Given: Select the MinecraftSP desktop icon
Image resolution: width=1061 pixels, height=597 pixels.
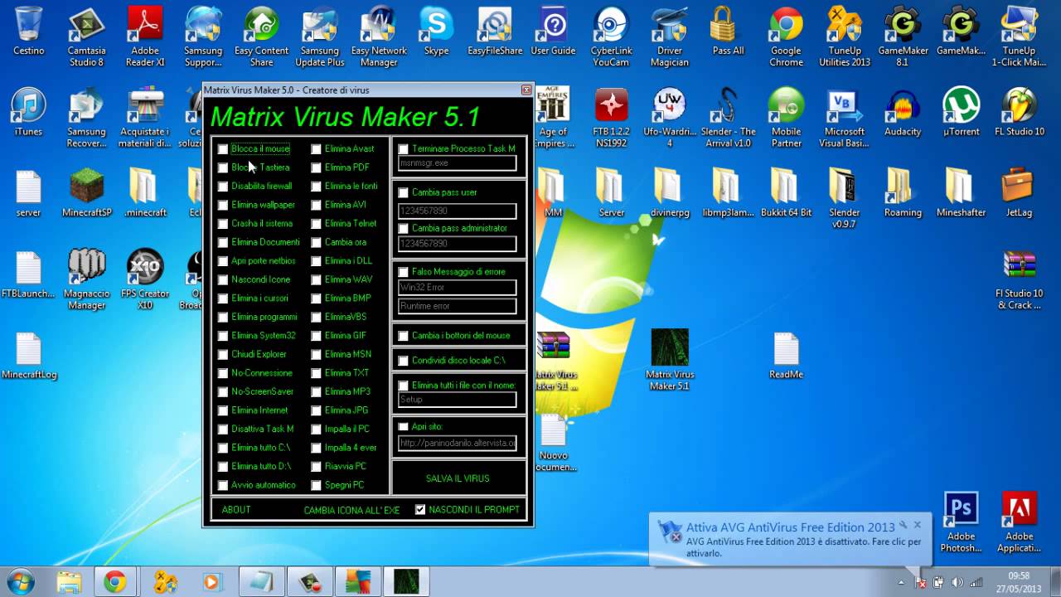Looking at the screenshot, I should [x=87, y=193].
